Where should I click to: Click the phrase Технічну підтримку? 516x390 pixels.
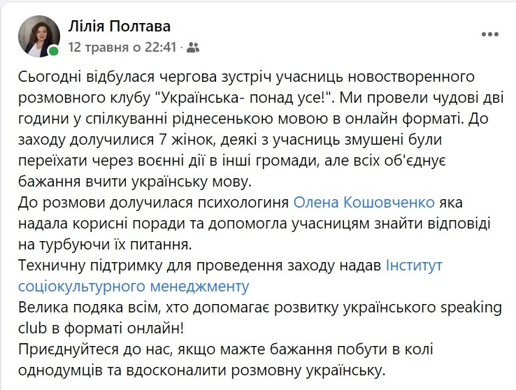point(90,266)
